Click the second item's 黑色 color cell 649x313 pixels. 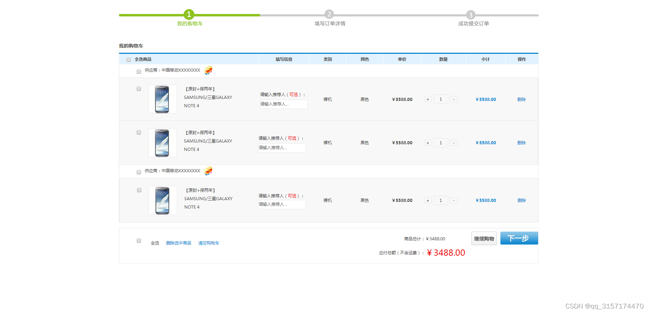(x=365, y=143)
